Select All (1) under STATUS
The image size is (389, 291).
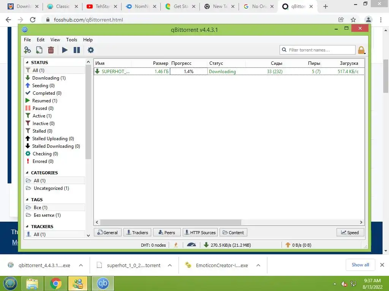(x=55, y=70)
